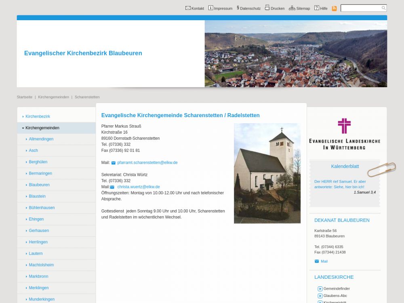
Task: Email pfarramt.scharenstetten@elkw.de
Action: click(x=147, y=163)
